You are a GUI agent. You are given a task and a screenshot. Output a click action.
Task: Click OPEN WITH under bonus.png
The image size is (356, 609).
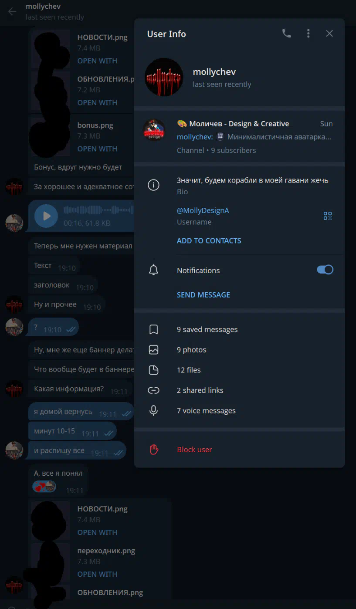[97, 149]
